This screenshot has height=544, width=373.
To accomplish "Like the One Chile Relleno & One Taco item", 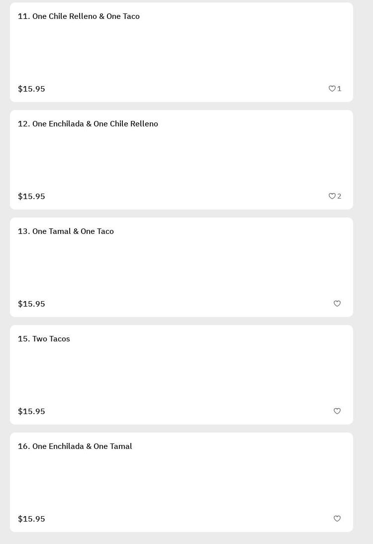I will coord(332,89).
